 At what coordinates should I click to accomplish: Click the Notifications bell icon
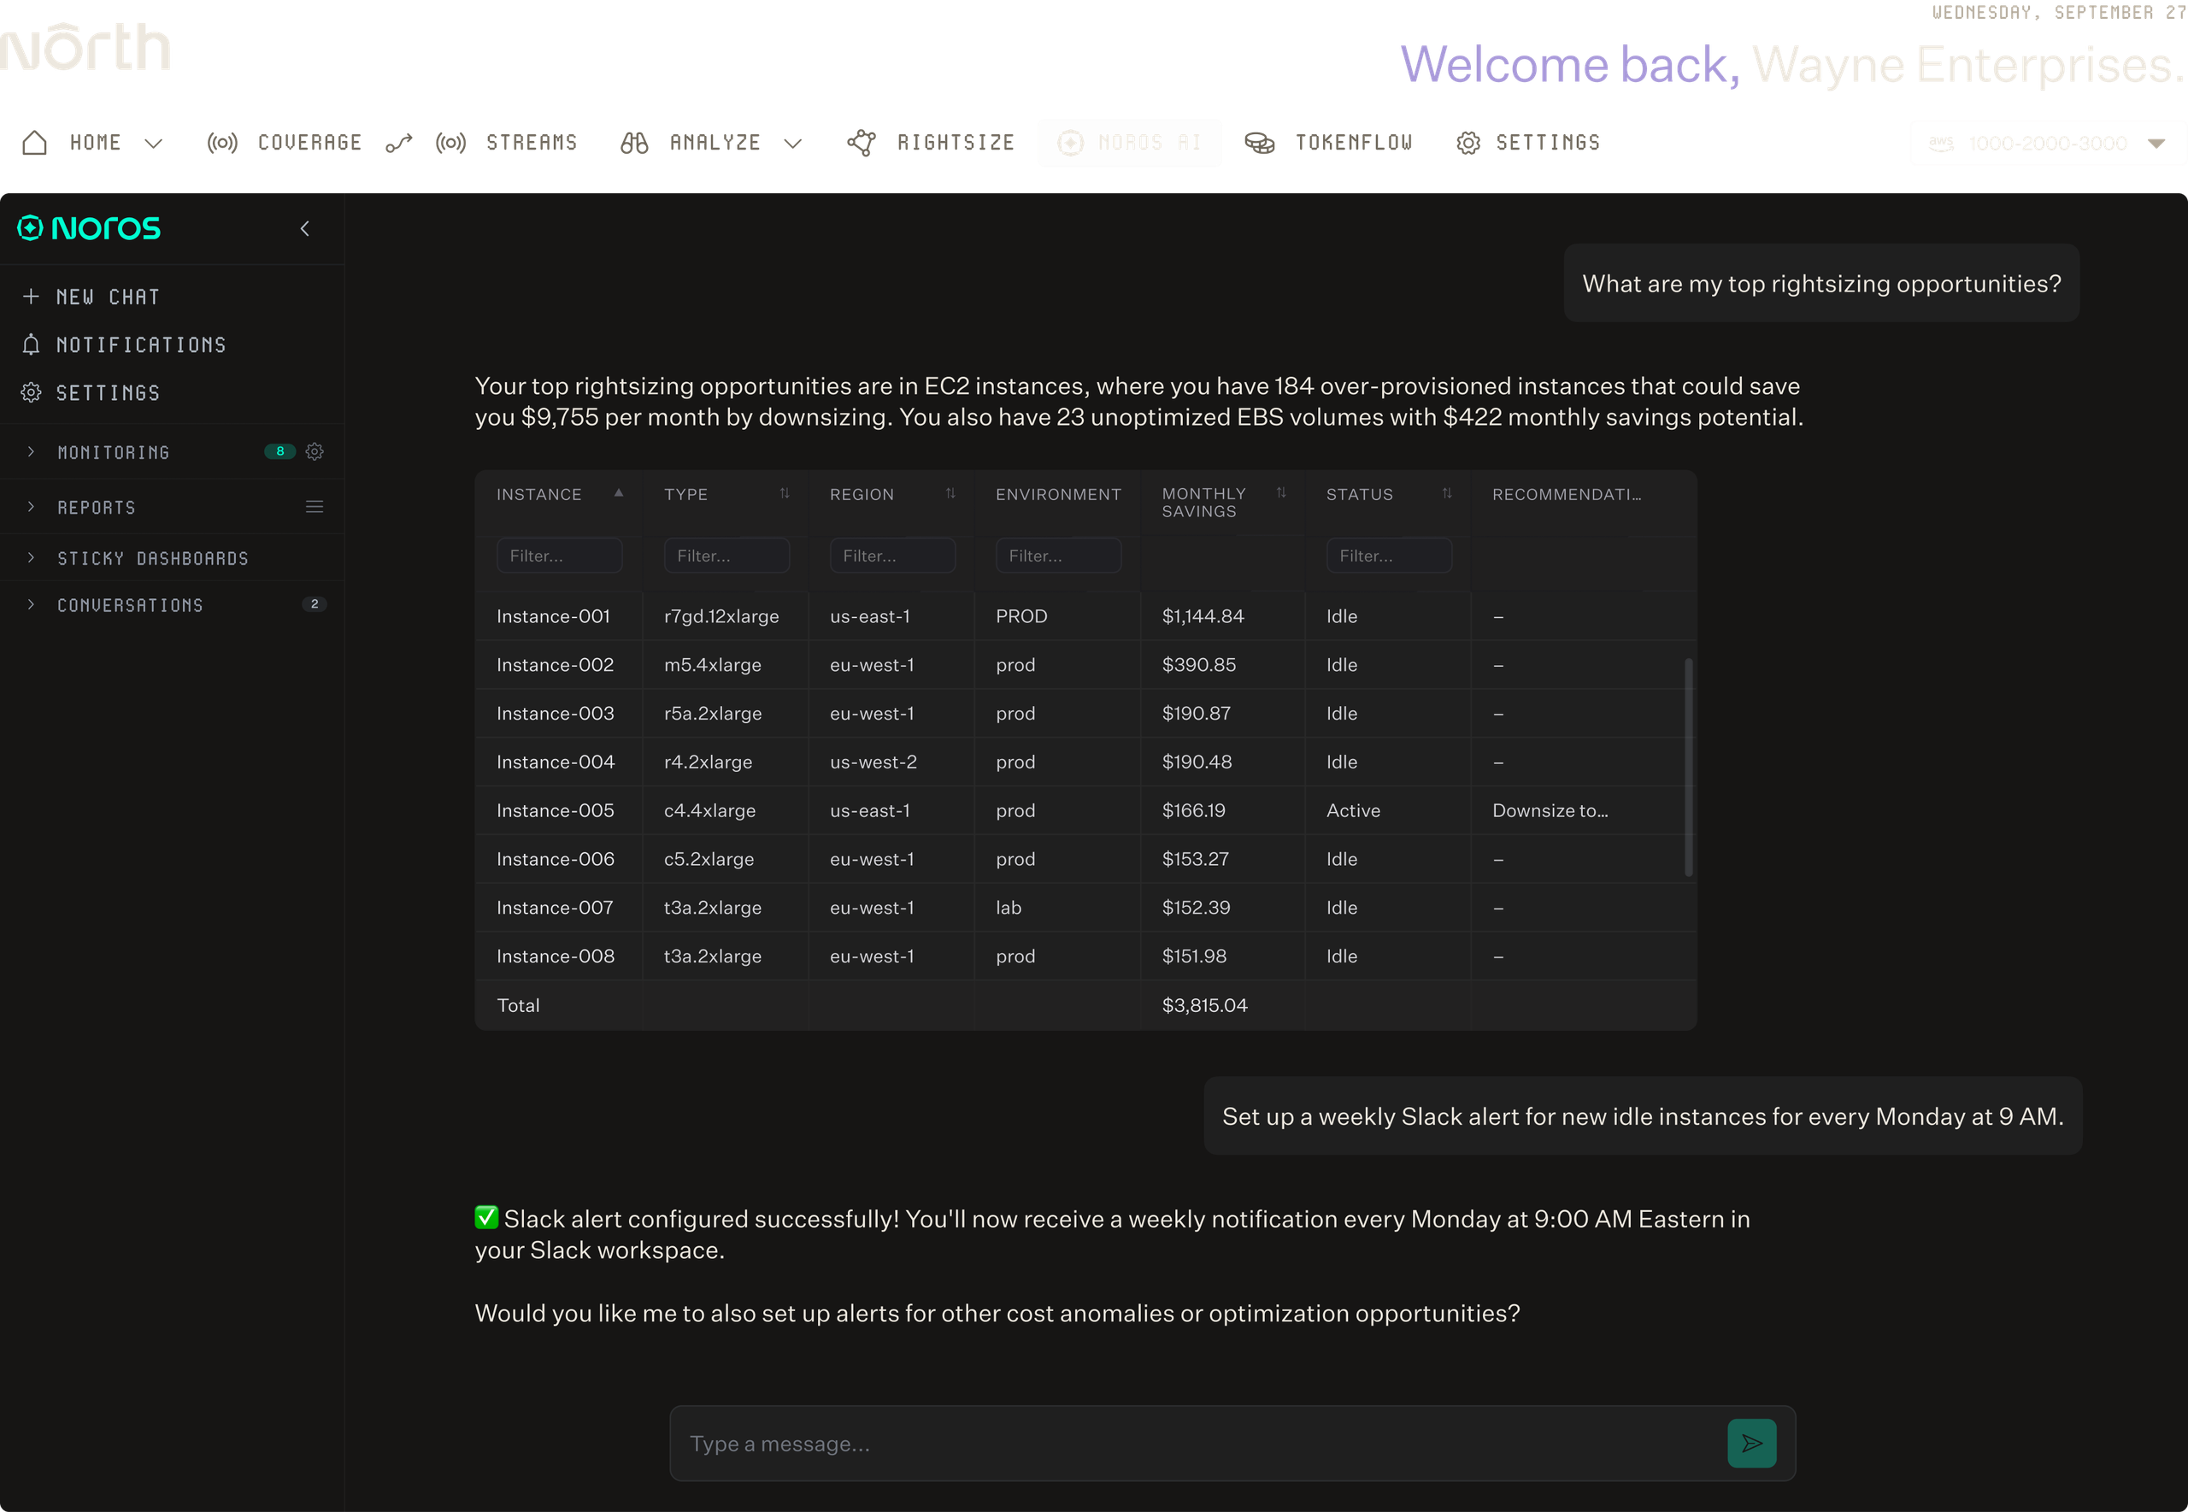coord(32,344)
